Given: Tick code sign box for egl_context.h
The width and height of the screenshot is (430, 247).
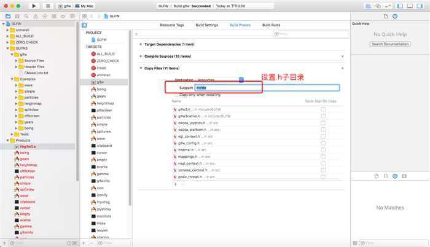Looking at the screenshot, I should point(323,136).
